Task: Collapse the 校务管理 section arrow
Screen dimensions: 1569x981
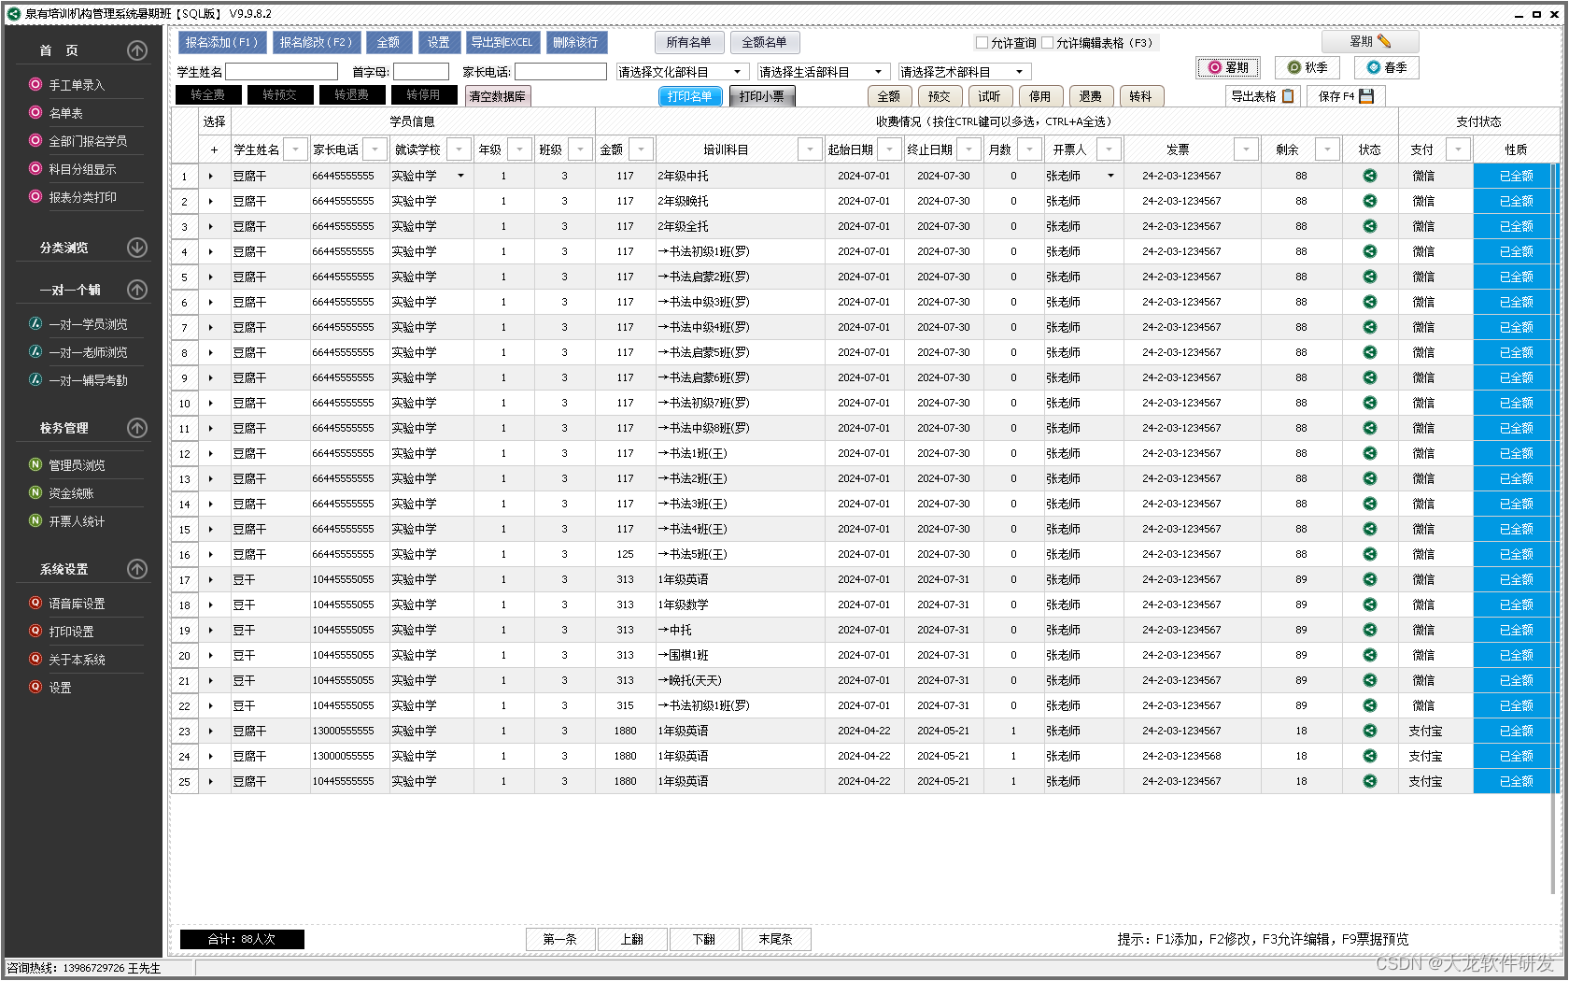Action: pyautogui.click(x=137, y=428)
